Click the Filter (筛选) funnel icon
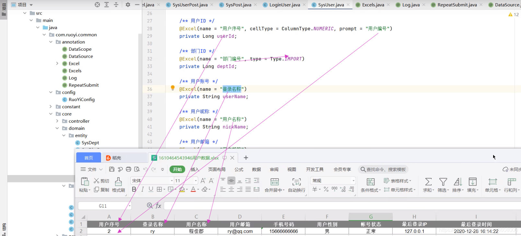Image resolution: width=521 pixels, height=236 pixels. tap(443, 181)
